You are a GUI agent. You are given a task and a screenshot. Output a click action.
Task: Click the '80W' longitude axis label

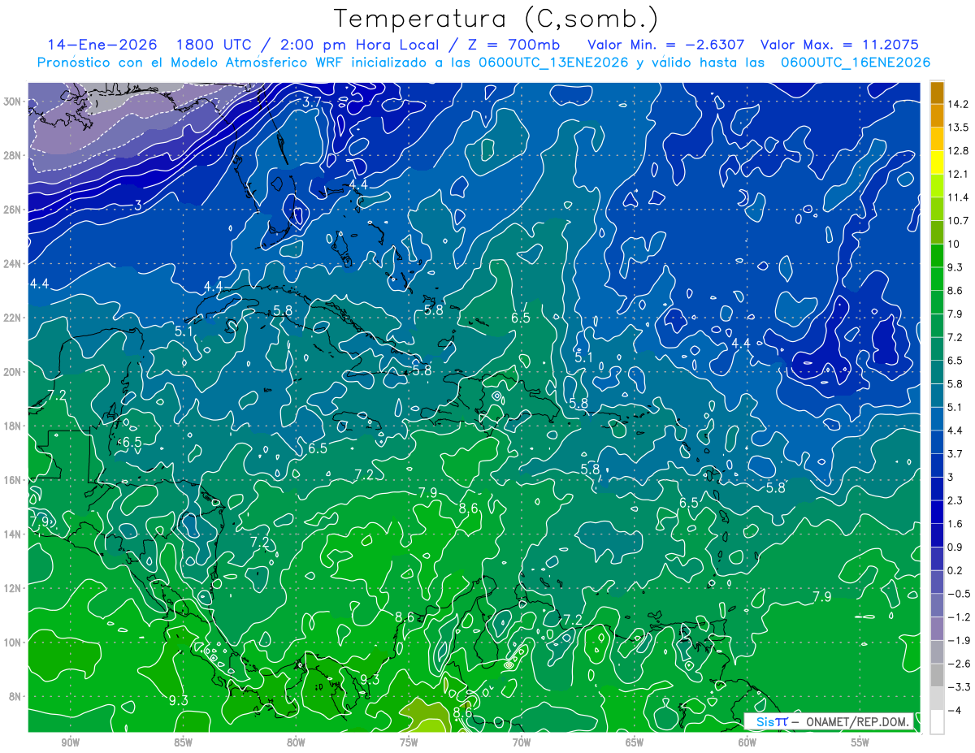(x=296, y=742)
